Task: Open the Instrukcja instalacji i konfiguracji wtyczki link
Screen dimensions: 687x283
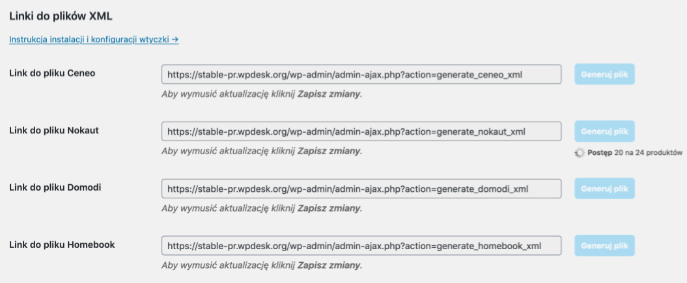Action: 94,40
